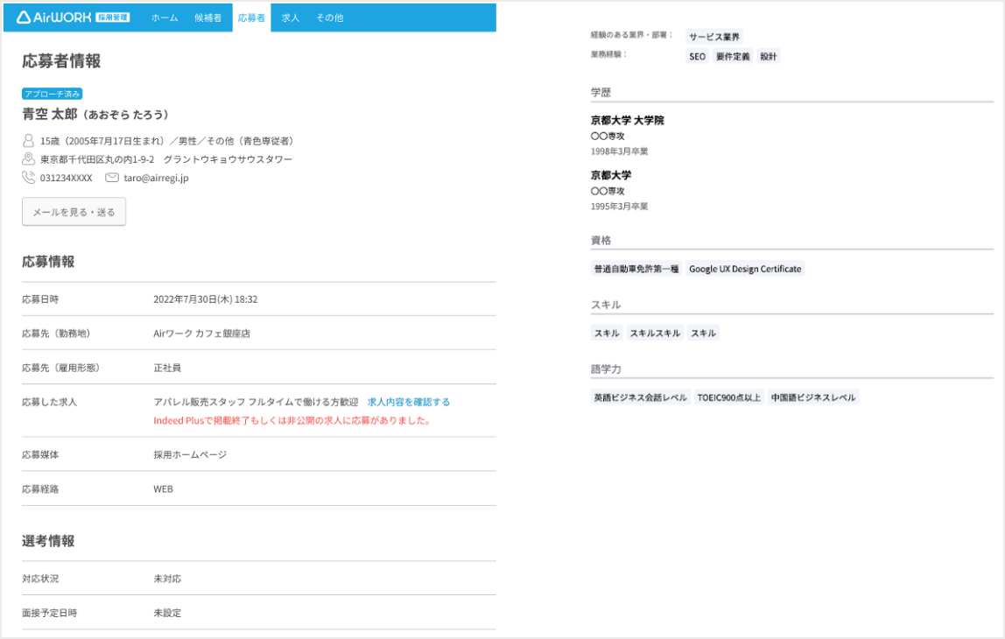Image resolution: width=1005 pixels, height=639 pixels.
Task: Click the サービス業界 tag
Action: click(714, 37)
